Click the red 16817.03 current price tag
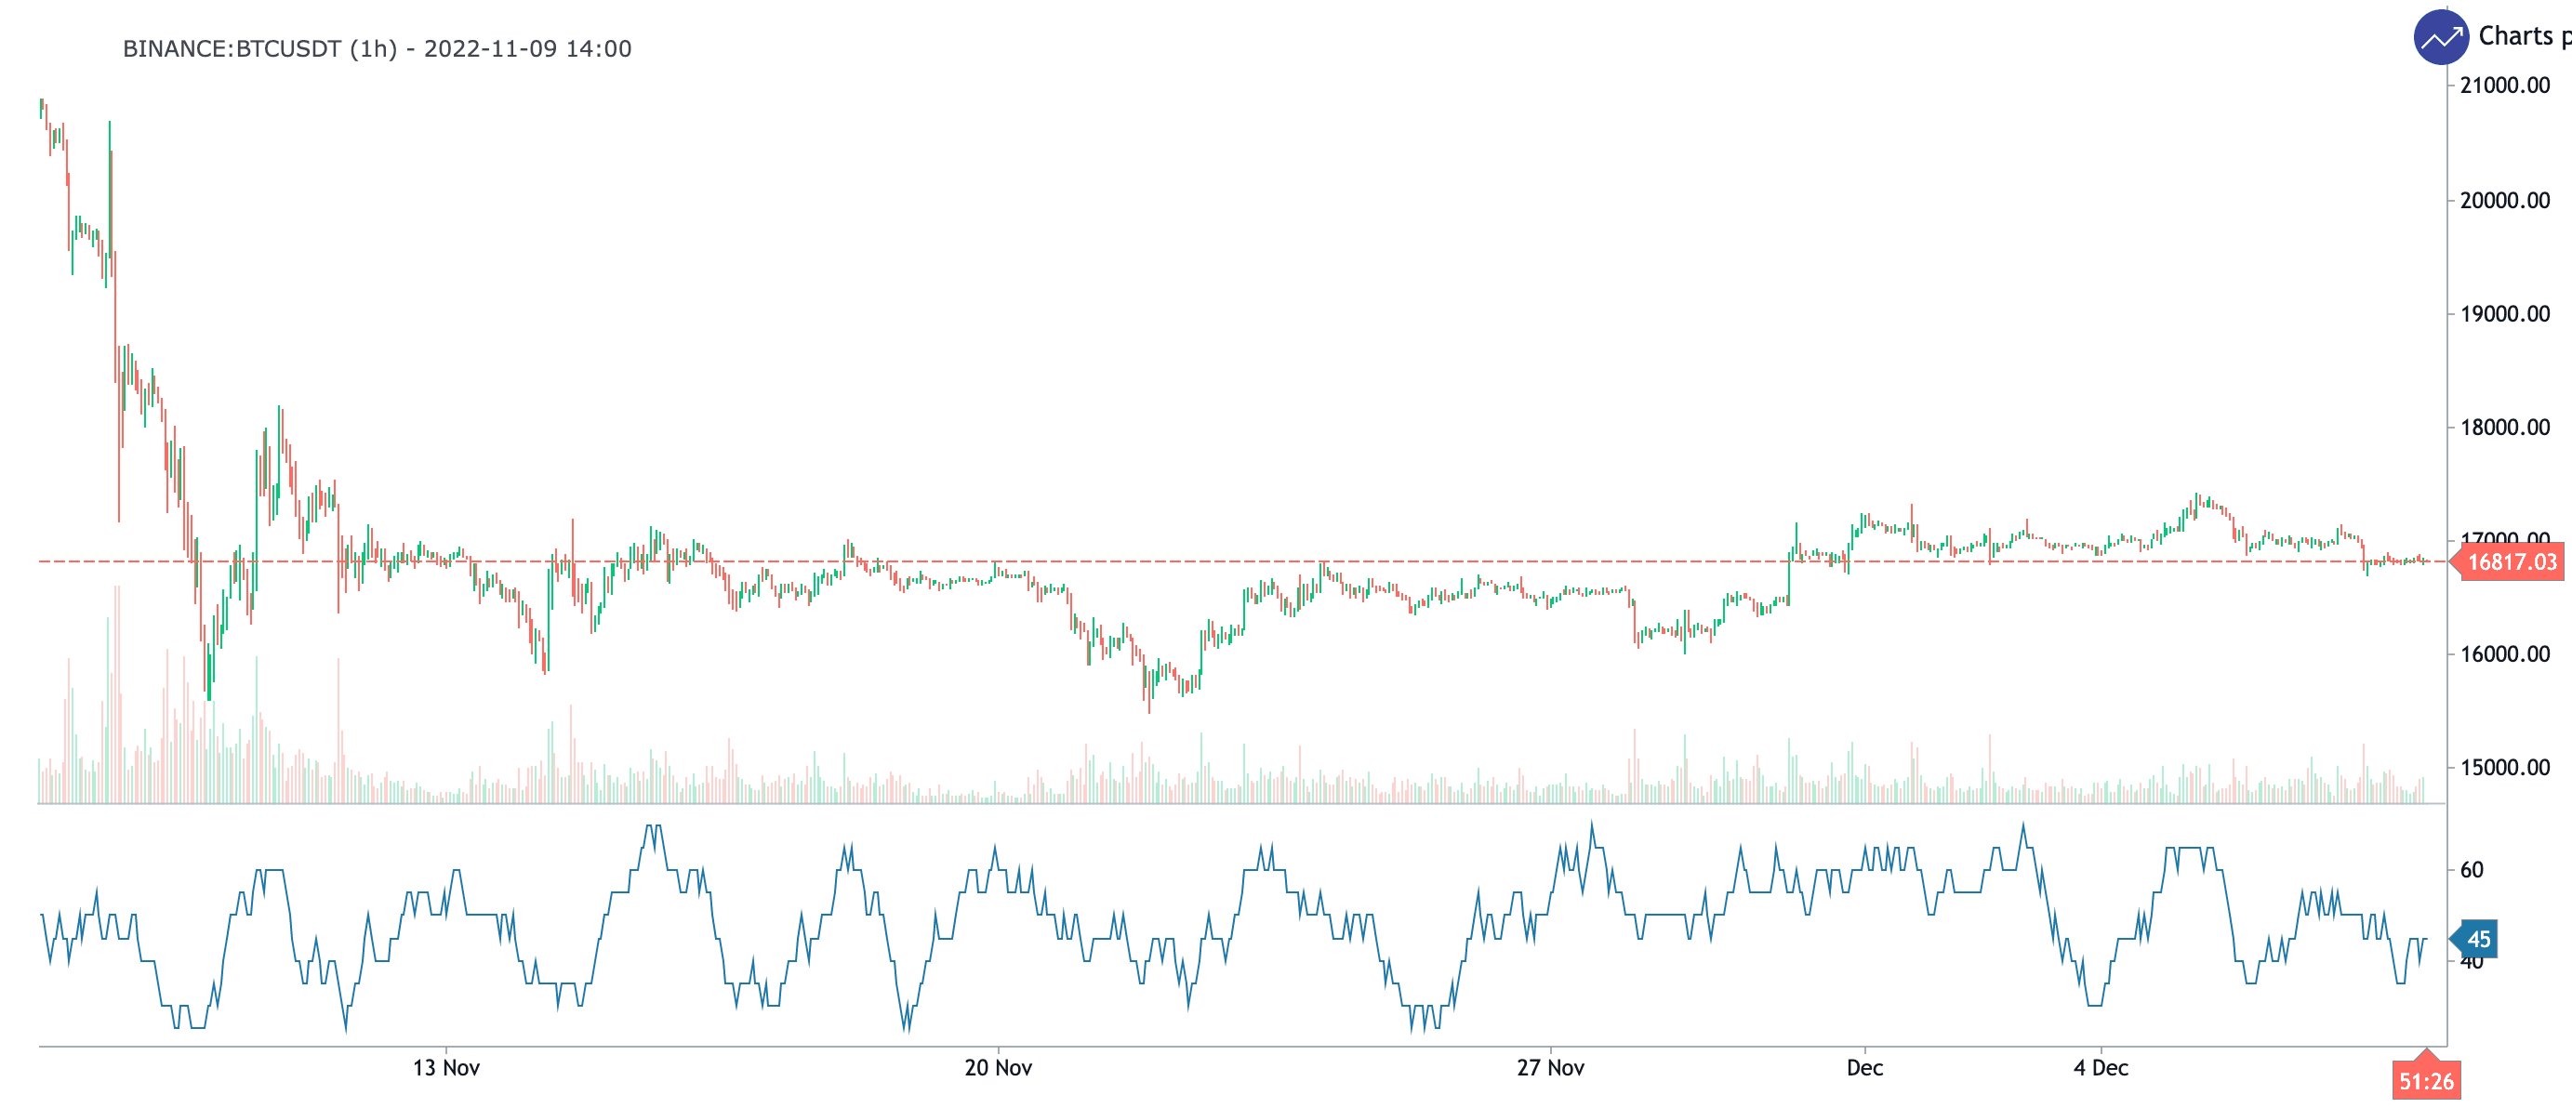2572x1108 pixels. pyautogui.click(x=2510, y=562)
